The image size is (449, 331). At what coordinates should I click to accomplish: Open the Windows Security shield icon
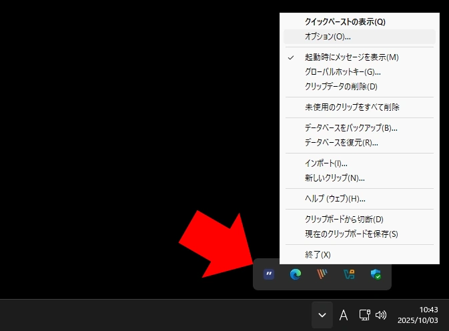pos(376,274)
